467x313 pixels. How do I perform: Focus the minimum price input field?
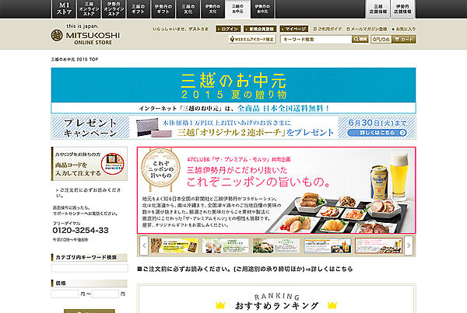[65, 294]
